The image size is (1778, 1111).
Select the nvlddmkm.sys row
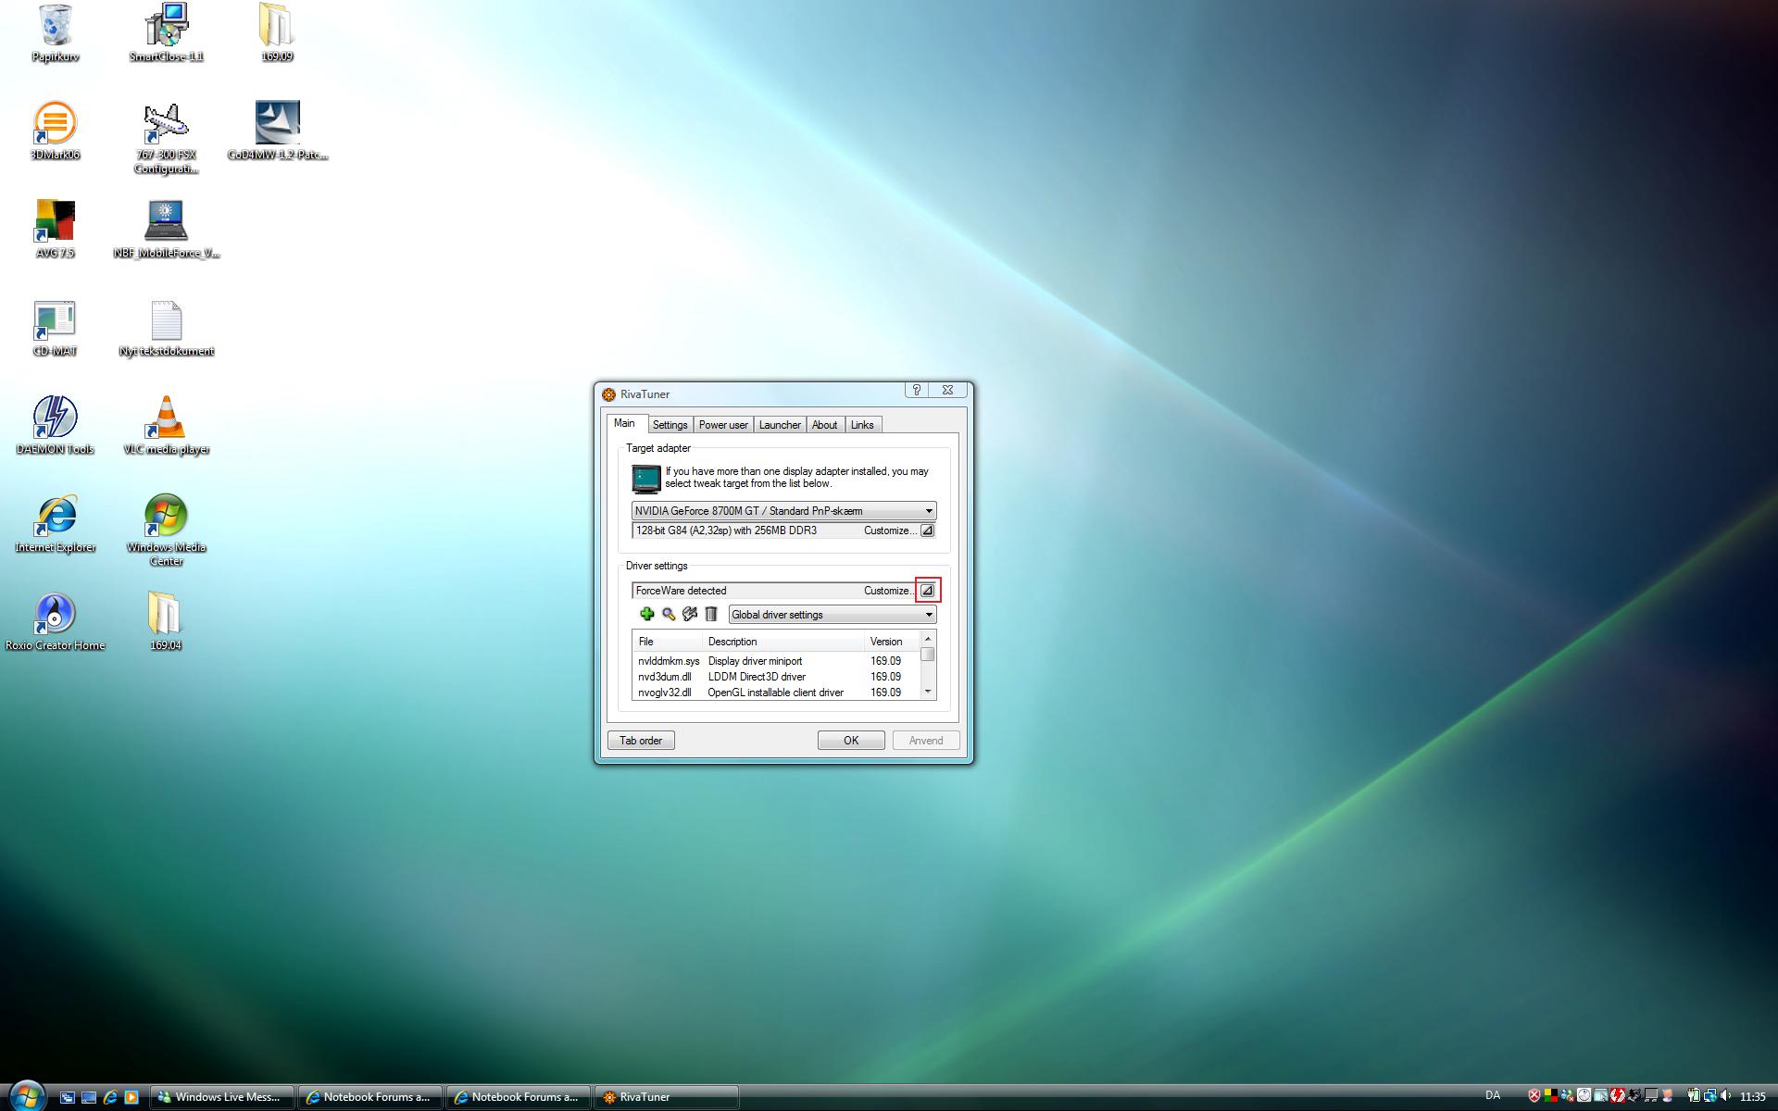[776, 661]
